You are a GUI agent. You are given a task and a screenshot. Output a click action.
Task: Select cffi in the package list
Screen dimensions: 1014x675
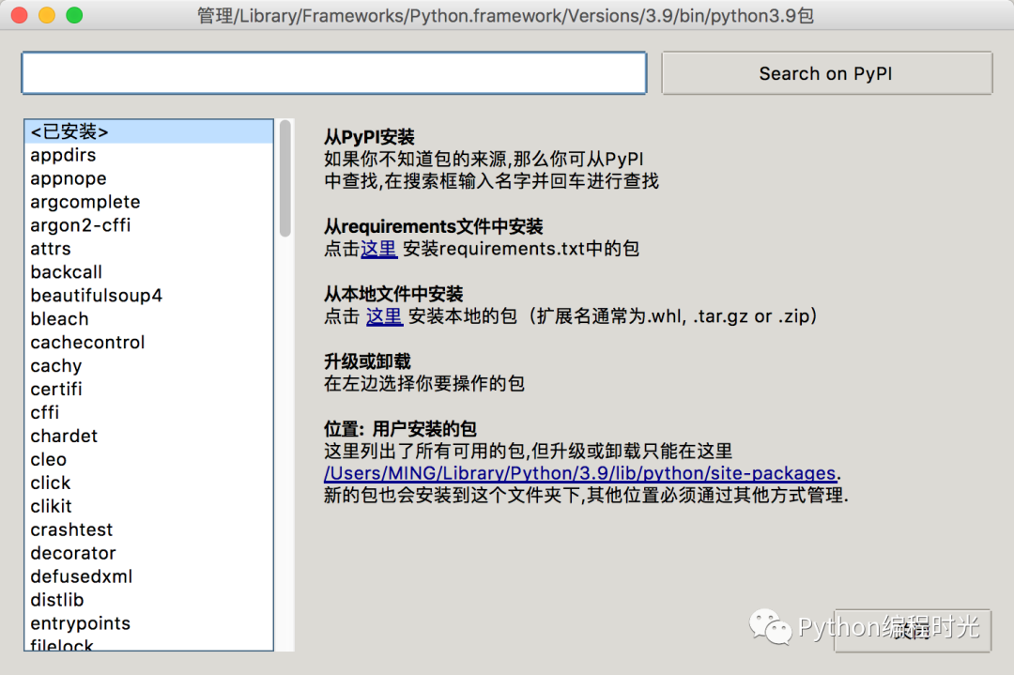(148, 412)
